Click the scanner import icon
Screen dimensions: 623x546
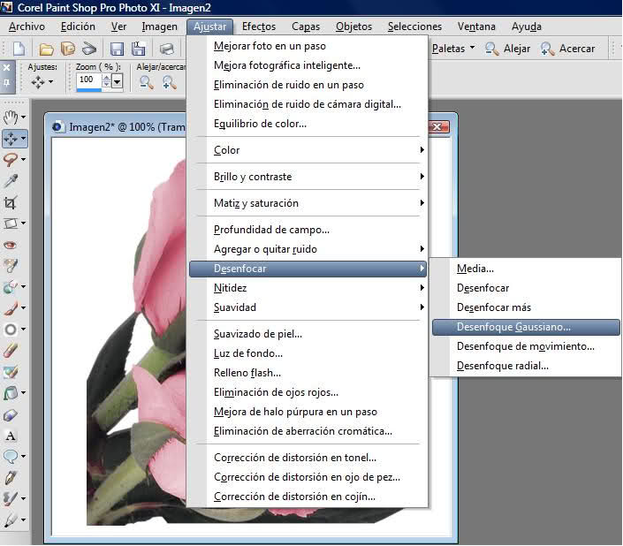coord(89,49)
